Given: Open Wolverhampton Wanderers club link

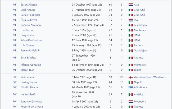Looking at the screenshot, I should click(x=150, y=77).
